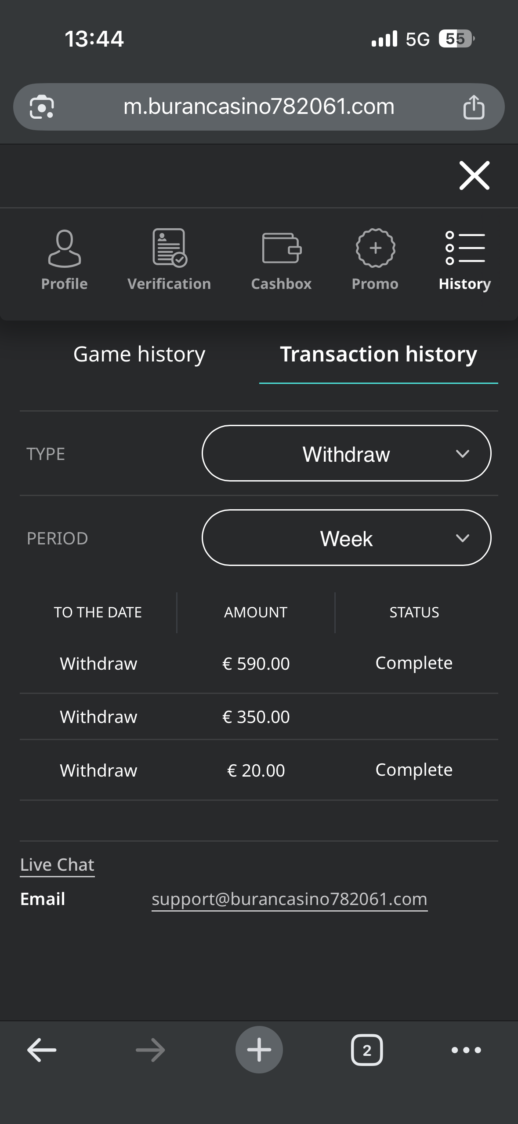
Task: Select the Transaction history tab
Action: (378, 354)
